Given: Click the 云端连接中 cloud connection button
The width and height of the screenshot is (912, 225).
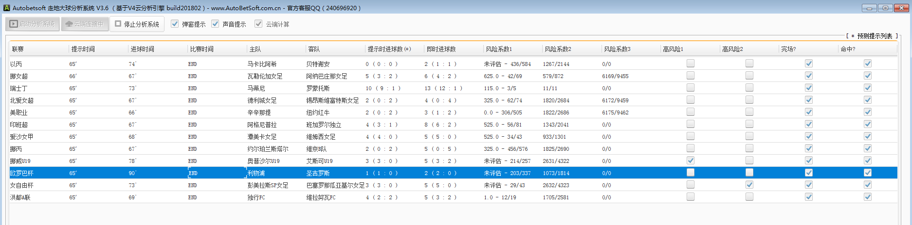Looking at the screenshot, I should (x=85, y=24).
